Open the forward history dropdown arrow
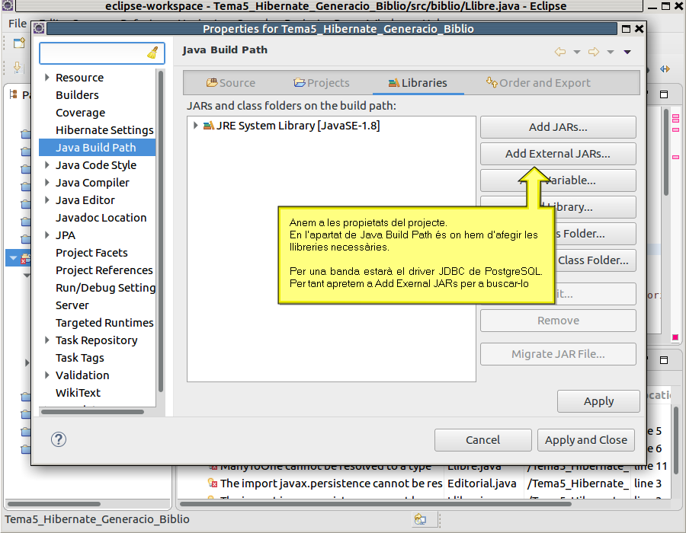 (x=611, y=52)
